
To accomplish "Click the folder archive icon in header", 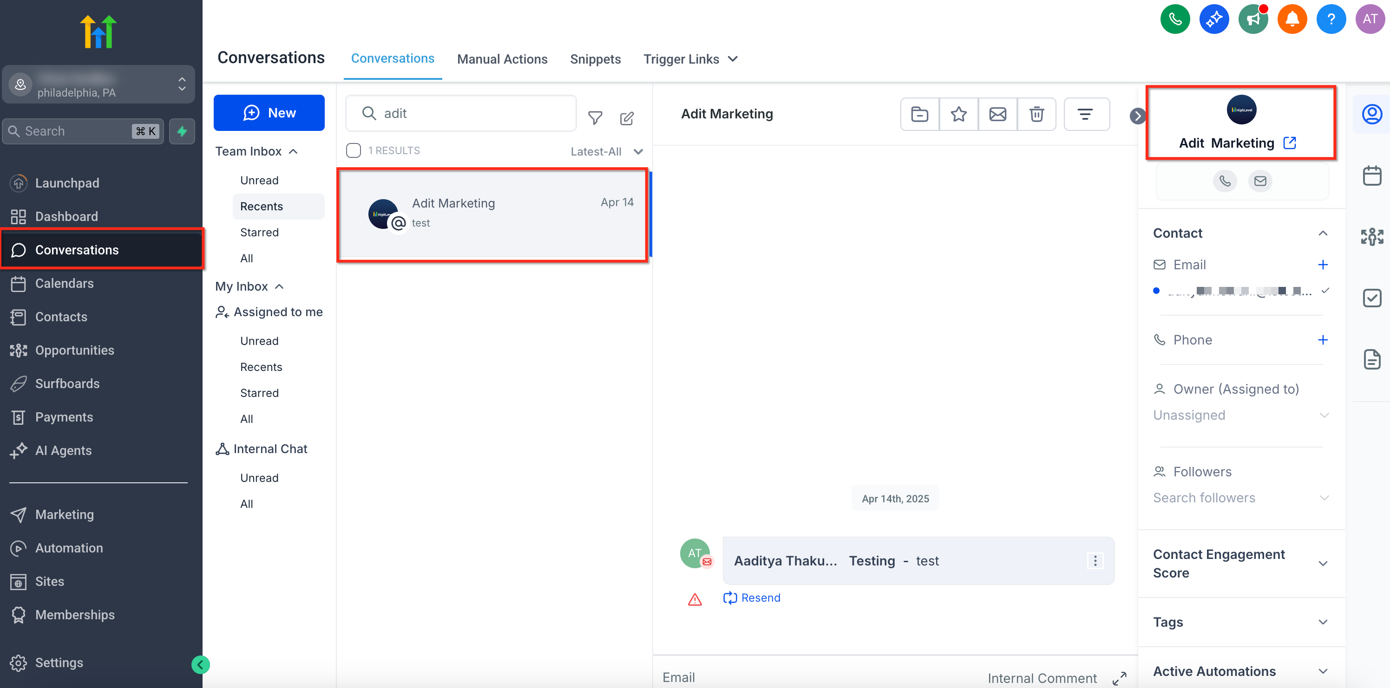I will 919,114.
